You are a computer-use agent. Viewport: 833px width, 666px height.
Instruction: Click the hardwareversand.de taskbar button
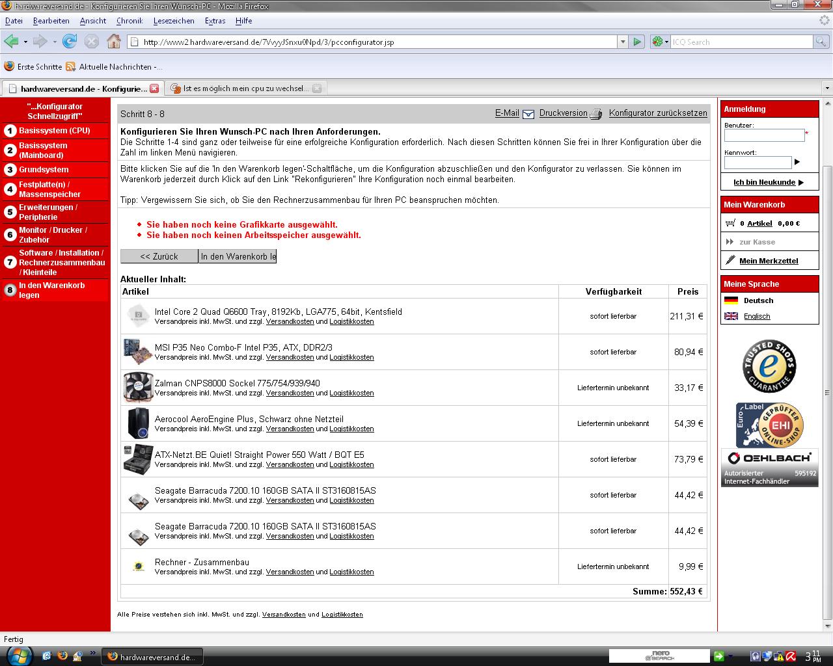[x=152, y=657]
